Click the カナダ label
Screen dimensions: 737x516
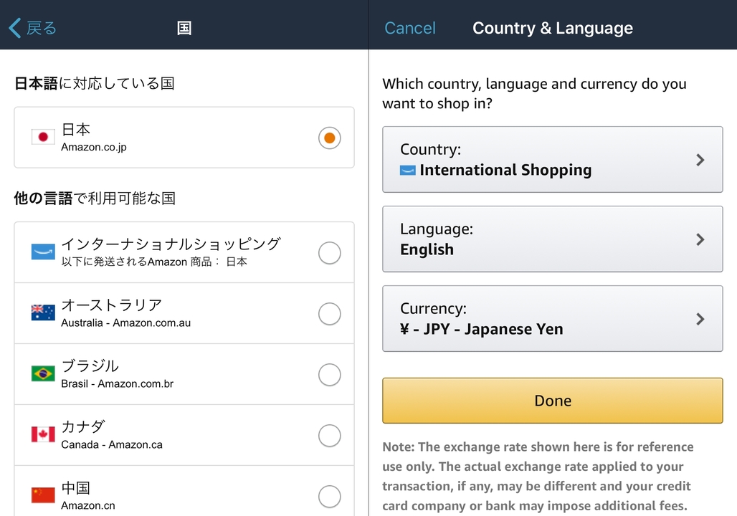coord(83,426)
